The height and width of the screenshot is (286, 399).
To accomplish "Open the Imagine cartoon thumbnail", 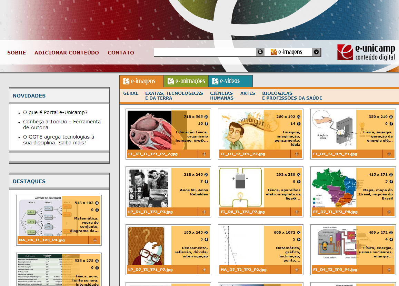I will click(242, 130).
